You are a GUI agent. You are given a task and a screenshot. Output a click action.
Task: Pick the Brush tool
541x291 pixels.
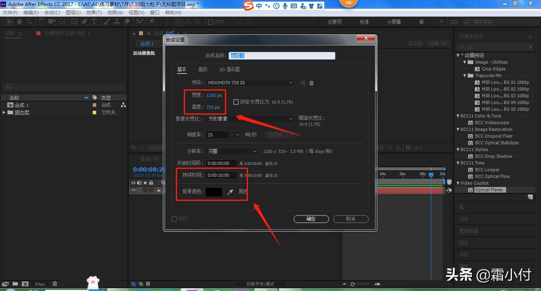pyautogui.click(x=108, y=22)
